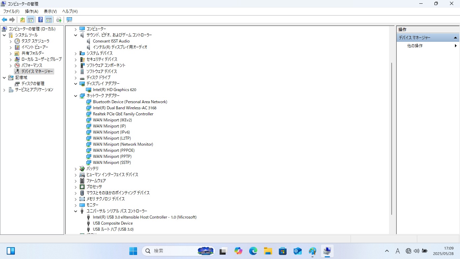Select the USB Composite Device entry
The height and width of the screenshot is (259, 460).
(x=113, y=223)
